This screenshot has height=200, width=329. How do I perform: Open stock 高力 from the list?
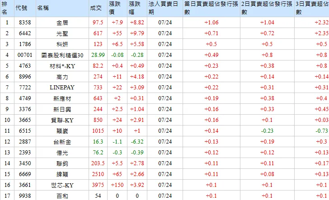(62, 77)
